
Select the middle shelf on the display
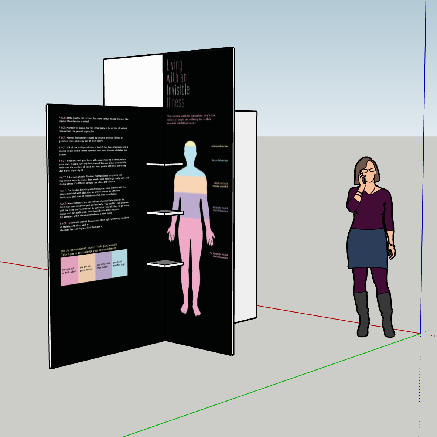(165, 212)
